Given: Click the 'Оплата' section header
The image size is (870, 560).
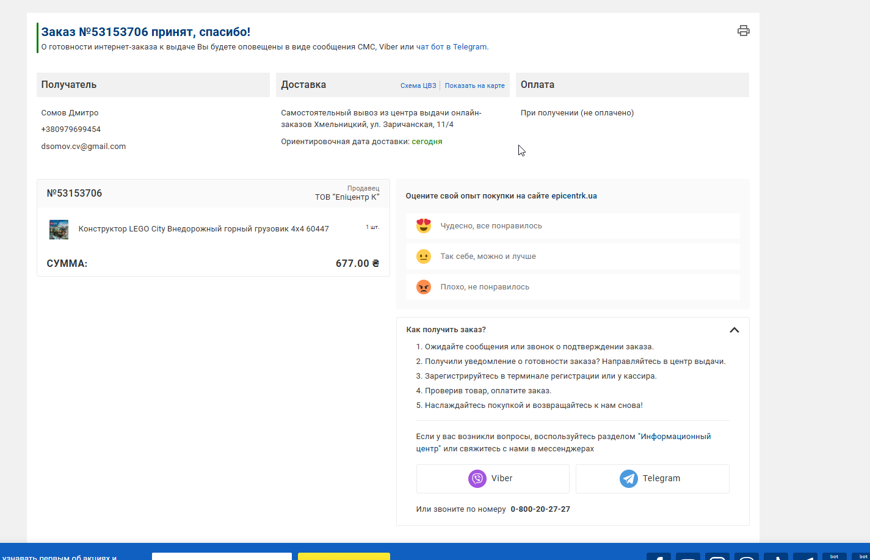Looking at the screenshot, I should (633, 85).
